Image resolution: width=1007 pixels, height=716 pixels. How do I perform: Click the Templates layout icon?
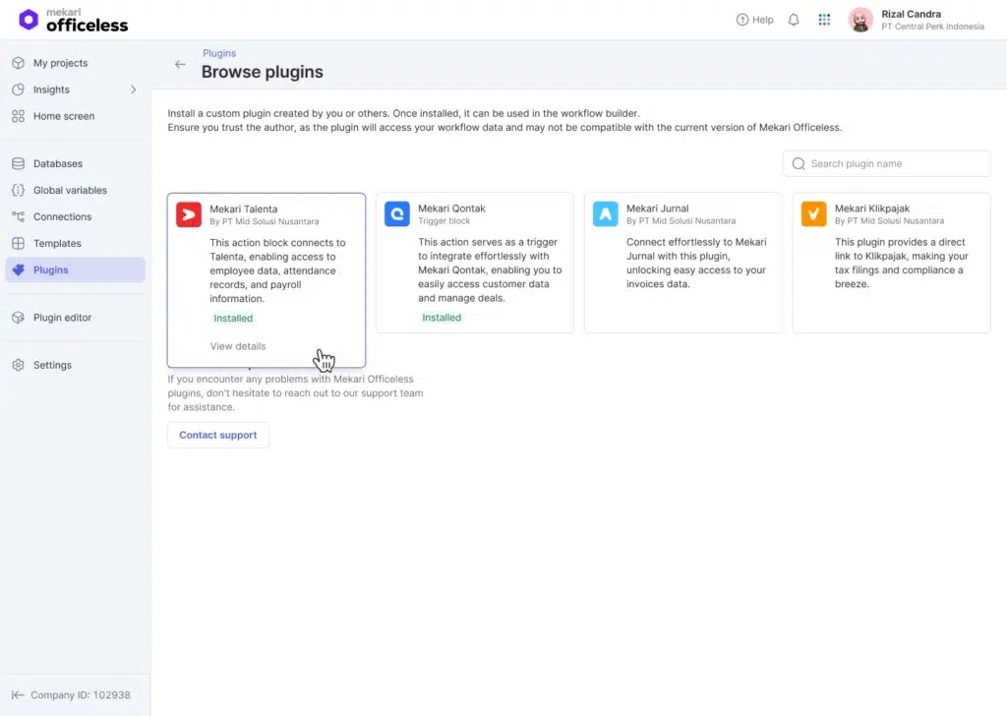(18, 243)
